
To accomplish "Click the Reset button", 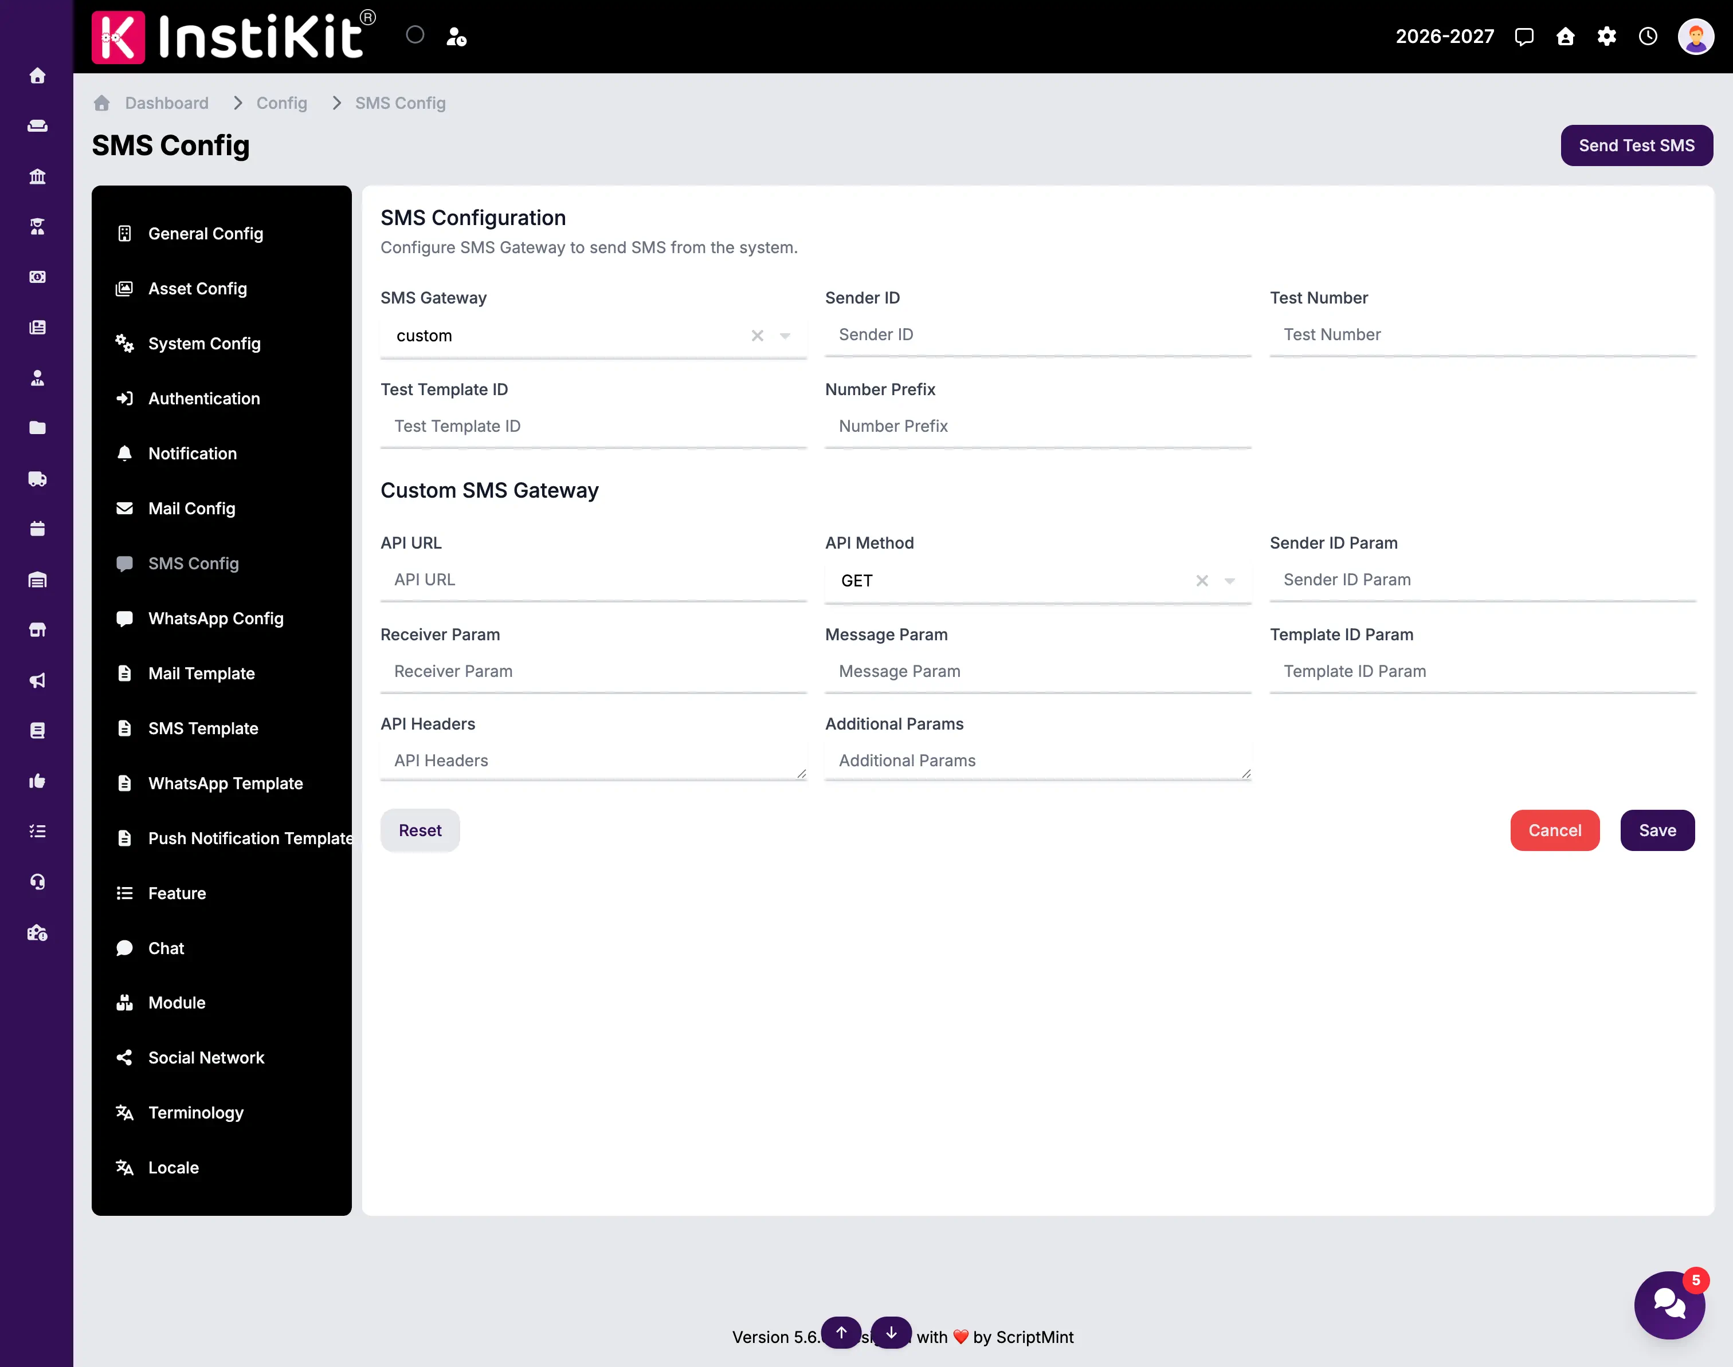I will [x=419, y=831].
